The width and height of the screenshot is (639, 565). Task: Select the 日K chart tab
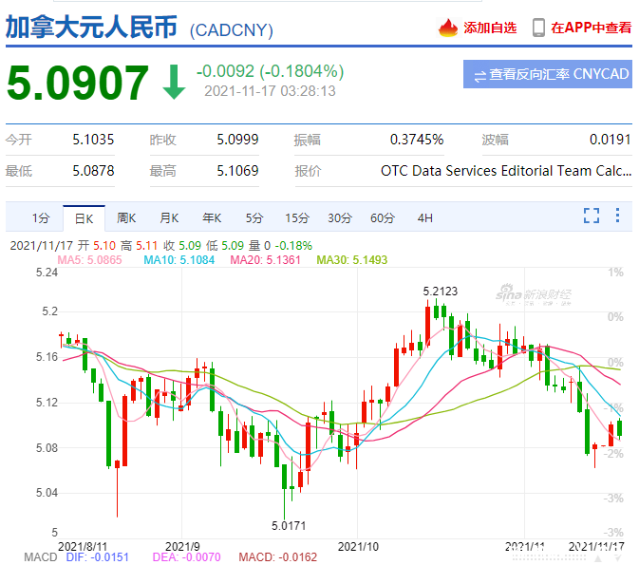point(84,218)
